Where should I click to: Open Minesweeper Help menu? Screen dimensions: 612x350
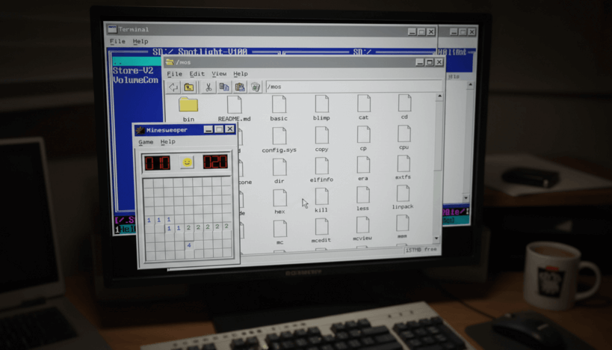(168, 142)
